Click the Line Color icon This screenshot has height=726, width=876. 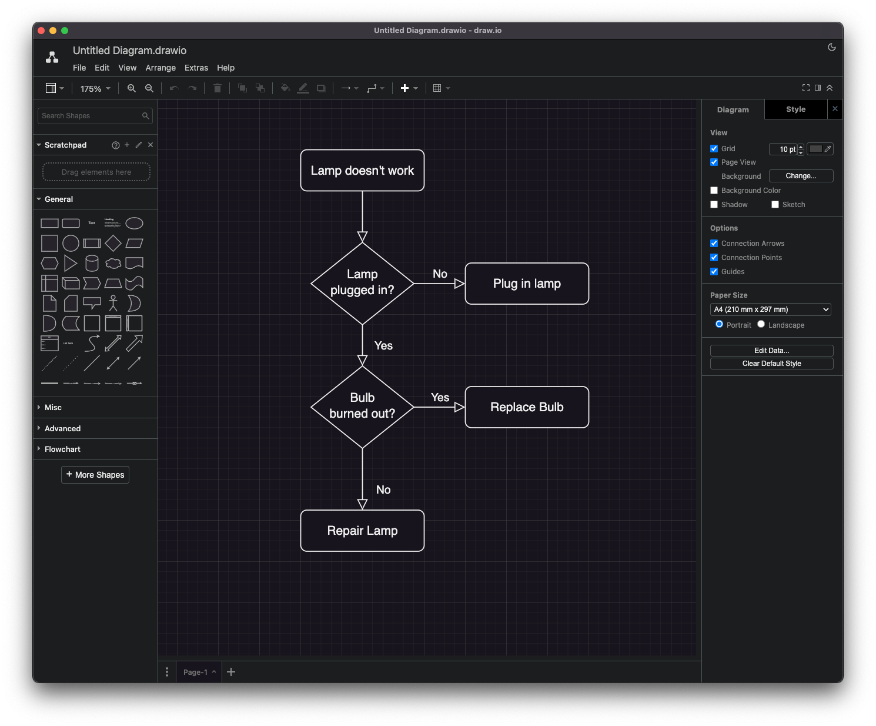[303, 88]
